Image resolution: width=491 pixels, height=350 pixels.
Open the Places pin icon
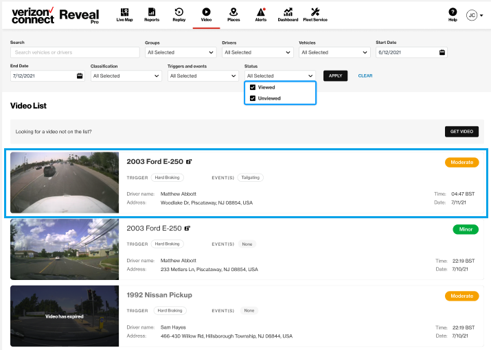click(233, 12)
